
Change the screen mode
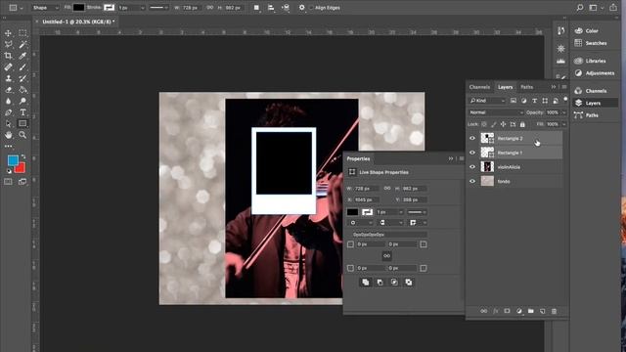22,182
